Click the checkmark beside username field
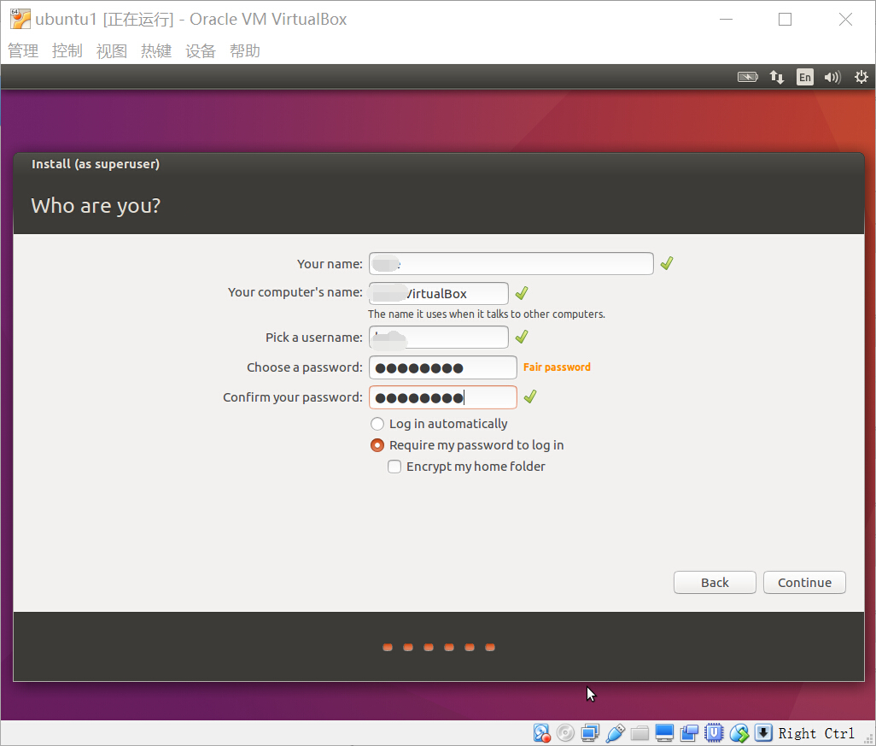The height and width of the screenshot is (746, 876). click(522, 337)
